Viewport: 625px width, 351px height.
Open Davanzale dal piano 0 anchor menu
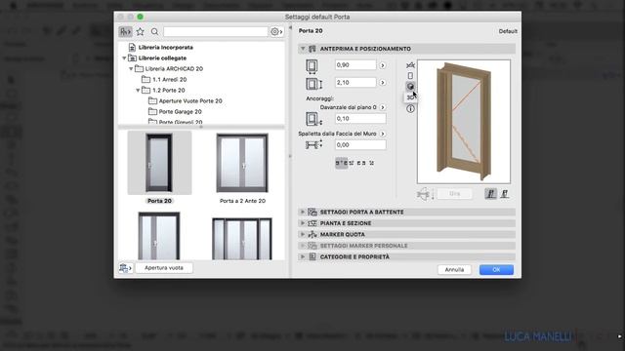[x=383, y=107]
